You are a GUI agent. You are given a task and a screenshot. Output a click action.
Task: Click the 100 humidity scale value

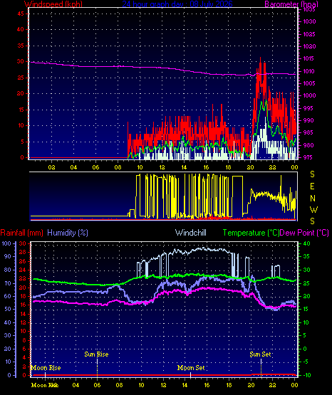pos(6,243)
